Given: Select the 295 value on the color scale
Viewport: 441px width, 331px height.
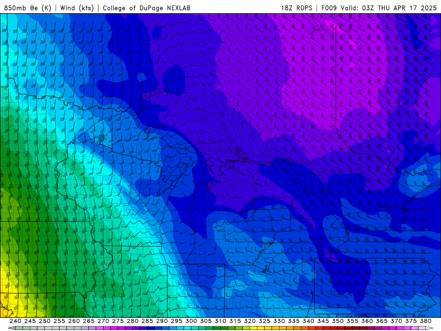Looking at the screenshot, I should coord(176,321).
